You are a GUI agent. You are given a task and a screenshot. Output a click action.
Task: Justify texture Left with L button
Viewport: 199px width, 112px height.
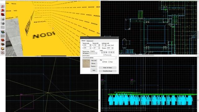pyautogui.click(x=102, y=52)
